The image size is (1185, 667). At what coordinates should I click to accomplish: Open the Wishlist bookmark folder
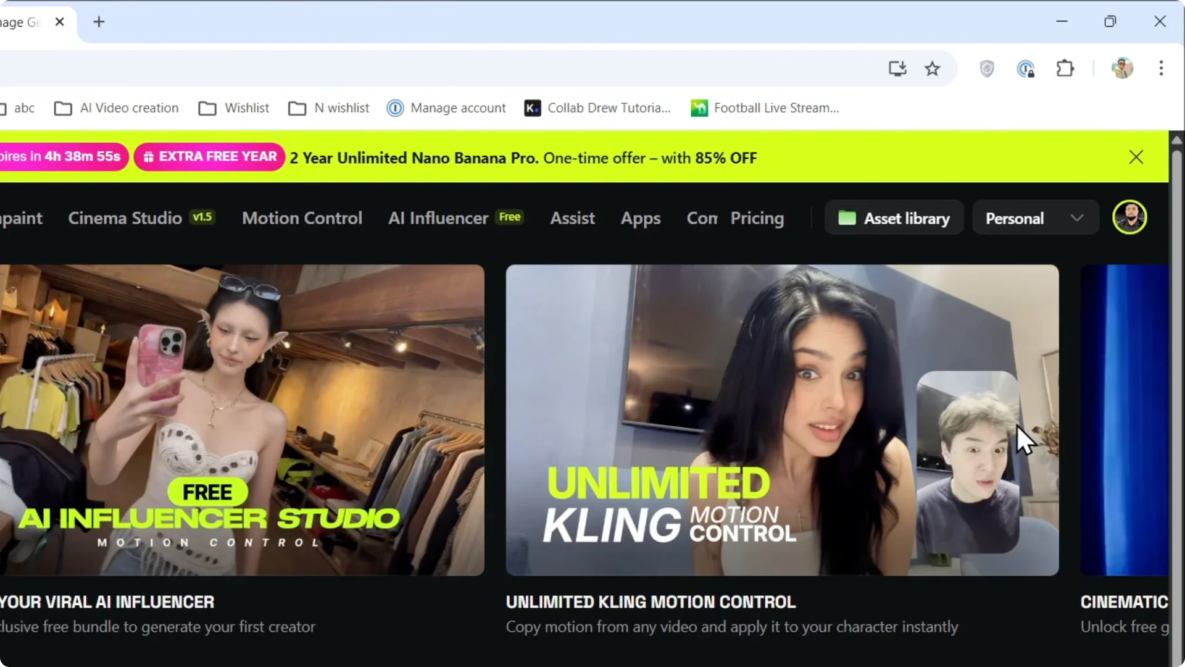click(x=234, y=108)
